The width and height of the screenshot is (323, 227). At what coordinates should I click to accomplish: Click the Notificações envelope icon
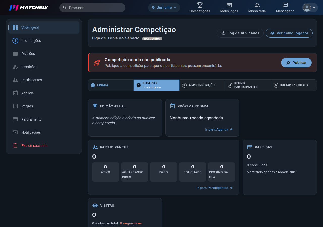point(15,132)
